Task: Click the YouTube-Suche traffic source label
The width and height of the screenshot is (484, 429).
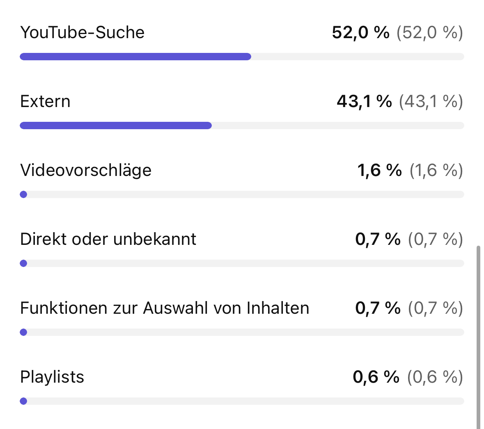Action: tap(82, 32)
